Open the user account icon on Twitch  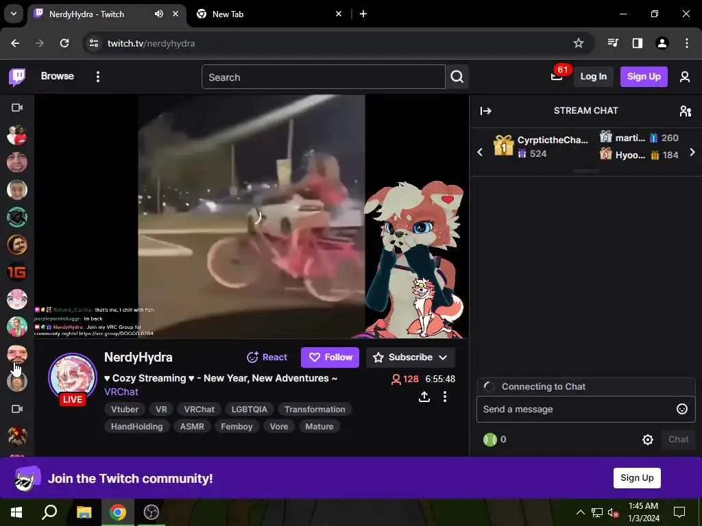pos(685,77)
